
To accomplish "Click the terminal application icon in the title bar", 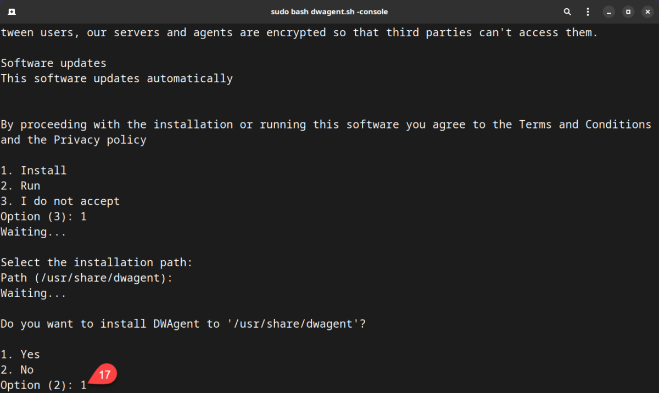I will coord(12,11).
